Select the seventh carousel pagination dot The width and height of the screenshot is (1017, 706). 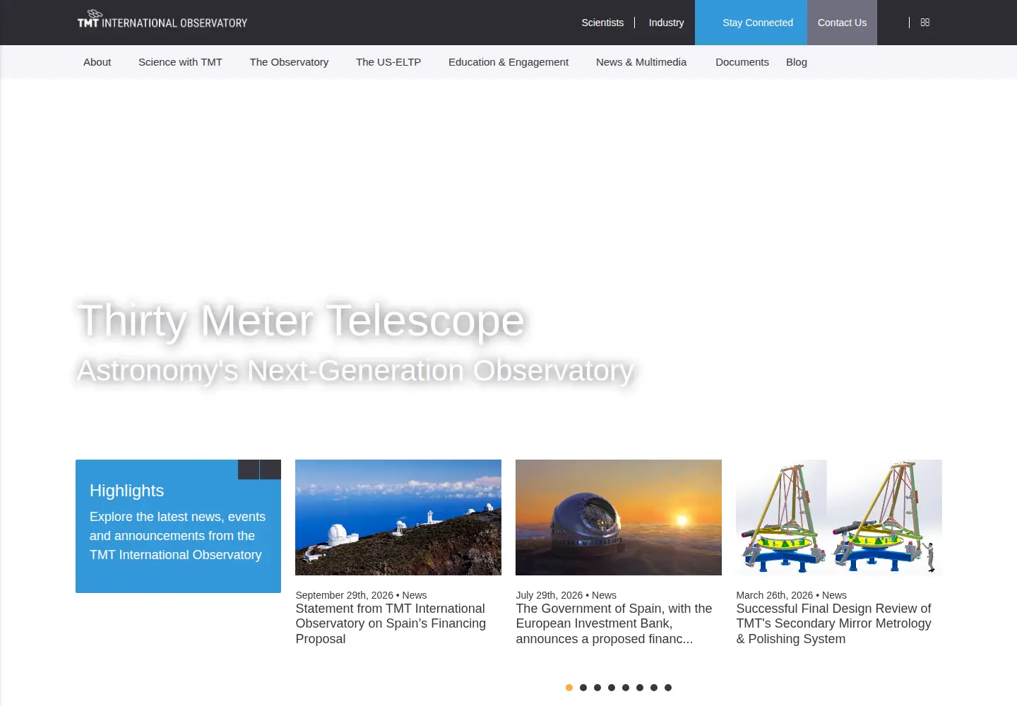point(654,688)
